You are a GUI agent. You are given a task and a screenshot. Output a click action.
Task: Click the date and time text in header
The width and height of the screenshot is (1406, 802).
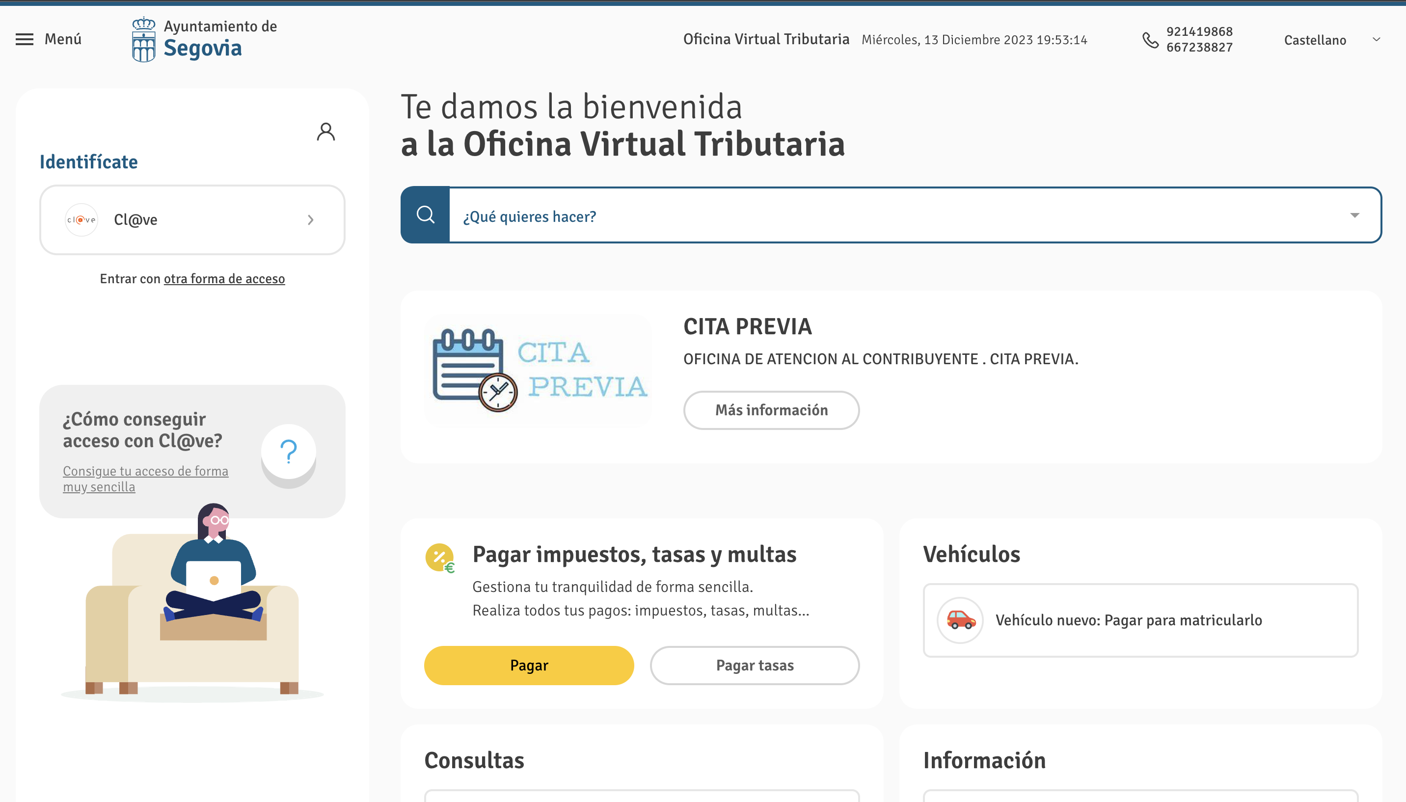[974, 40]
